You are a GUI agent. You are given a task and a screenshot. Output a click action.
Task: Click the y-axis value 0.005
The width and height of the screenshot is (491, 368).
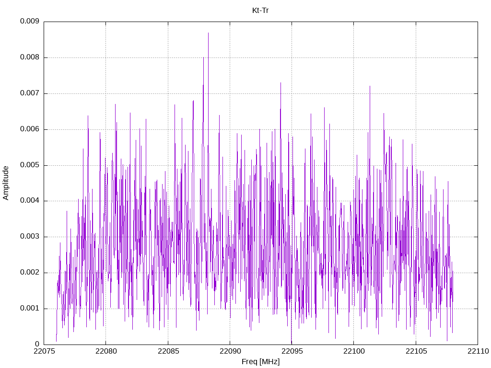point(30,165)
